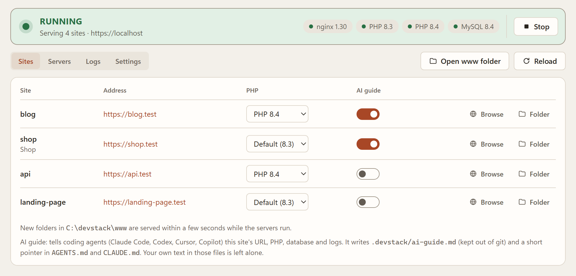Disable AI guide for blog
Image resolution: width=576 pixels, height=276 pixels.
pos(368,114)
